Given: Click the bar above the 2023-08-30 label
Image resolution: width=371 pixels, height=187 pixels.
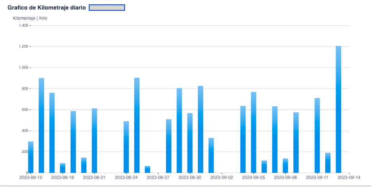Looking at the screenshot, I should (190, 143).
